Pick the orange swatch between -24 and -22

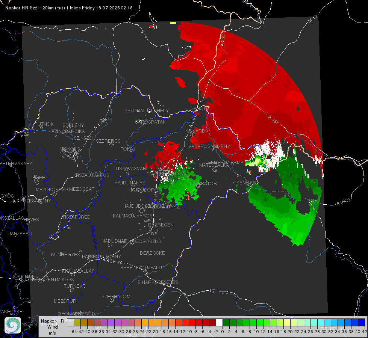click(145, 322)
